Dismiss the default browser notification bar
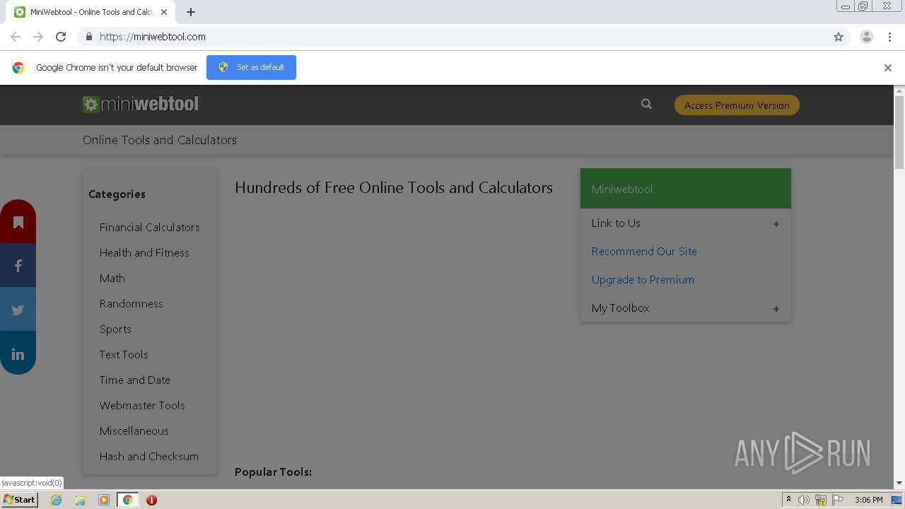 pyautogui.click(x=888, y=68)
